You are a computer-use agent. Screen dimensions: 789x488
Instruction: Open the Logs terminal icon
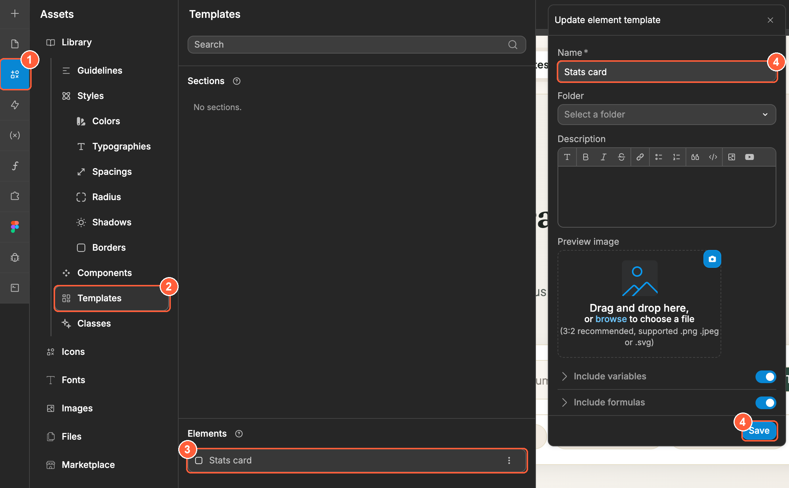tap(15, 288)
